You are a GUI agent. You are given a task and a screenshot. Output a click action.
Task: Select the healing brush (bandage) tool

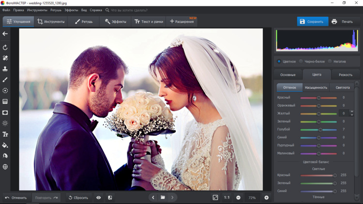click(5, 58)
